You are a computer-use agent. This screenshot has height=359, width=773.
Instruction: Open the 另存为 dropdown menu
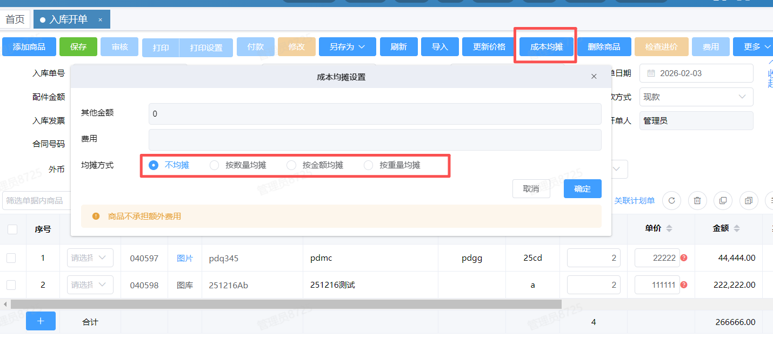point(347,46)
